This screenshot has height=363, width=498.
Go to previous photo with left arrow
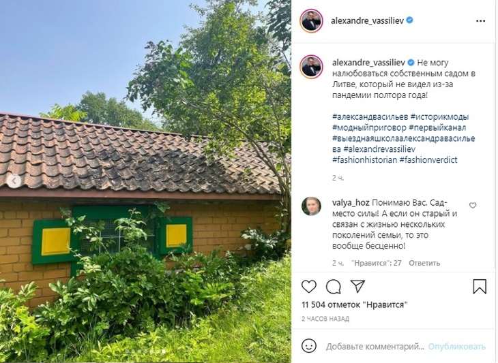(14, 181)
